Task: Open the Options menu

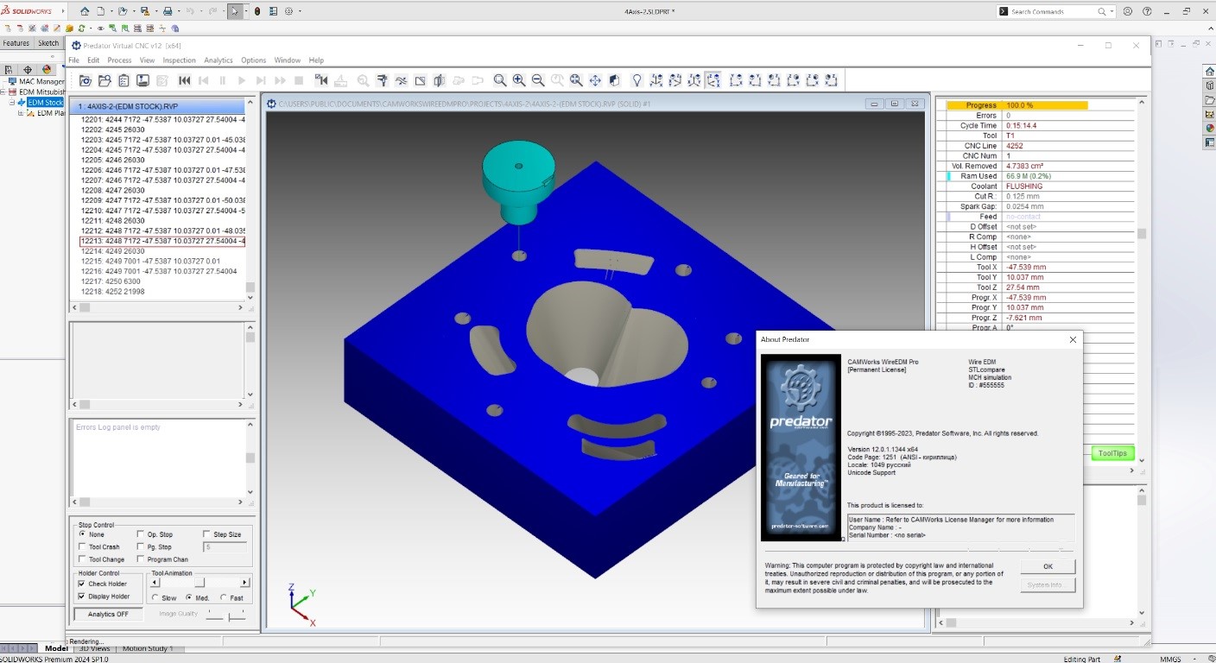Action: coord(253,60)
